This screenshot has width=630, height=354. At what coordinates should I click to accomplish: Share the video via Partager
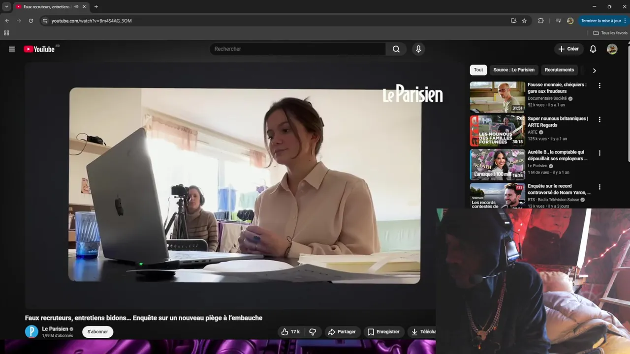tap(342, 332)
